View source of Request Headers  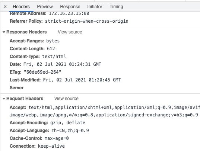click(66, 99)
